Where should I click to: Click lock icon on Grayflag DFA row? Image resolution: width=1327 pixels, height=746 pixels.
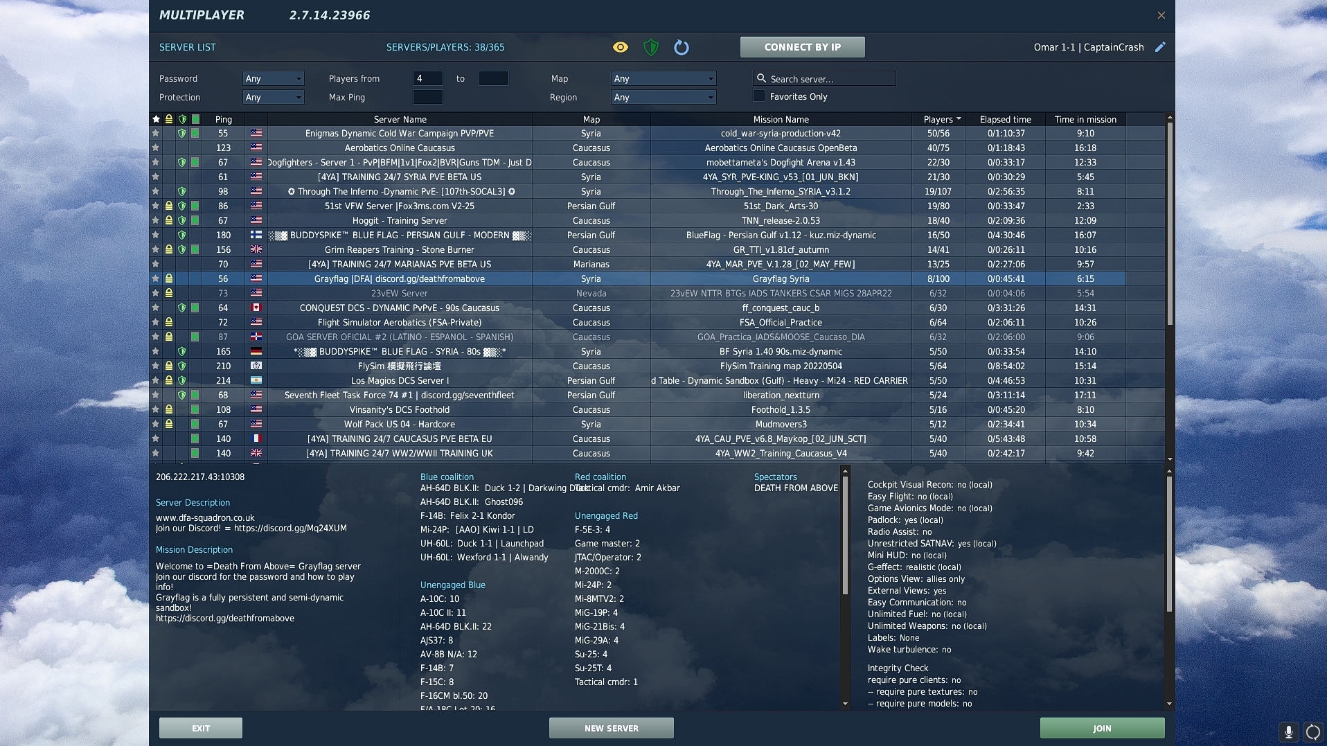point(168,278)
